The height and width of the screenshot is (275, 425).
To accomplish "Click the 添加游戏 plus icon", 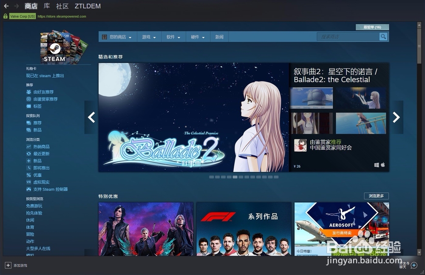I will point(8,265).
